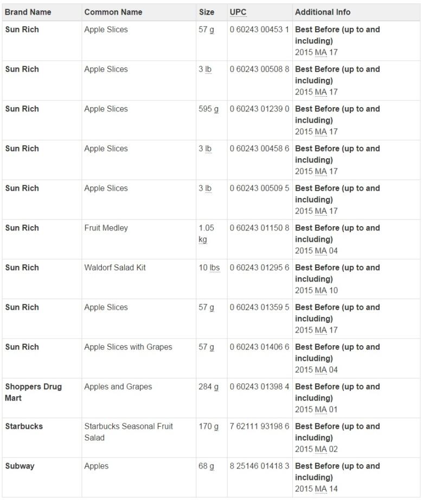Click the 595 g size cell

[208, 109]
